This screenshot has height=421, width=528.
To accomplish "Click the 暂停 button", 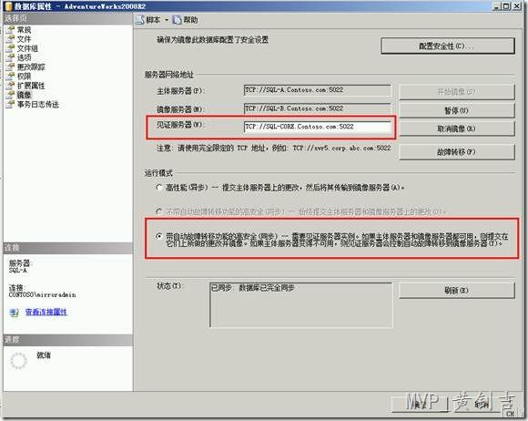I will click(x=457, y=110).
